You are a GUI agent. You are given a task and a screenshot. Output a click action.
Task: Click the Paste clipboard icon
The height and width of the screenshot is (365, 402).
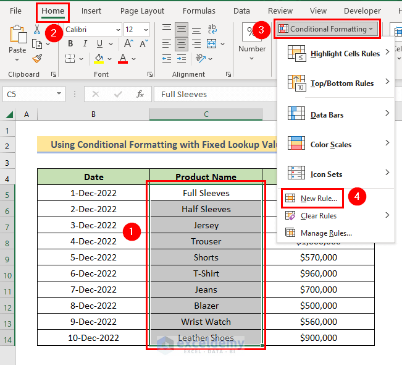click(18, 34)
